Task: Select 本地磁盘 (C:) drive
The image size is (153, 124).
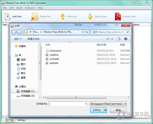Action: [26, 91]
